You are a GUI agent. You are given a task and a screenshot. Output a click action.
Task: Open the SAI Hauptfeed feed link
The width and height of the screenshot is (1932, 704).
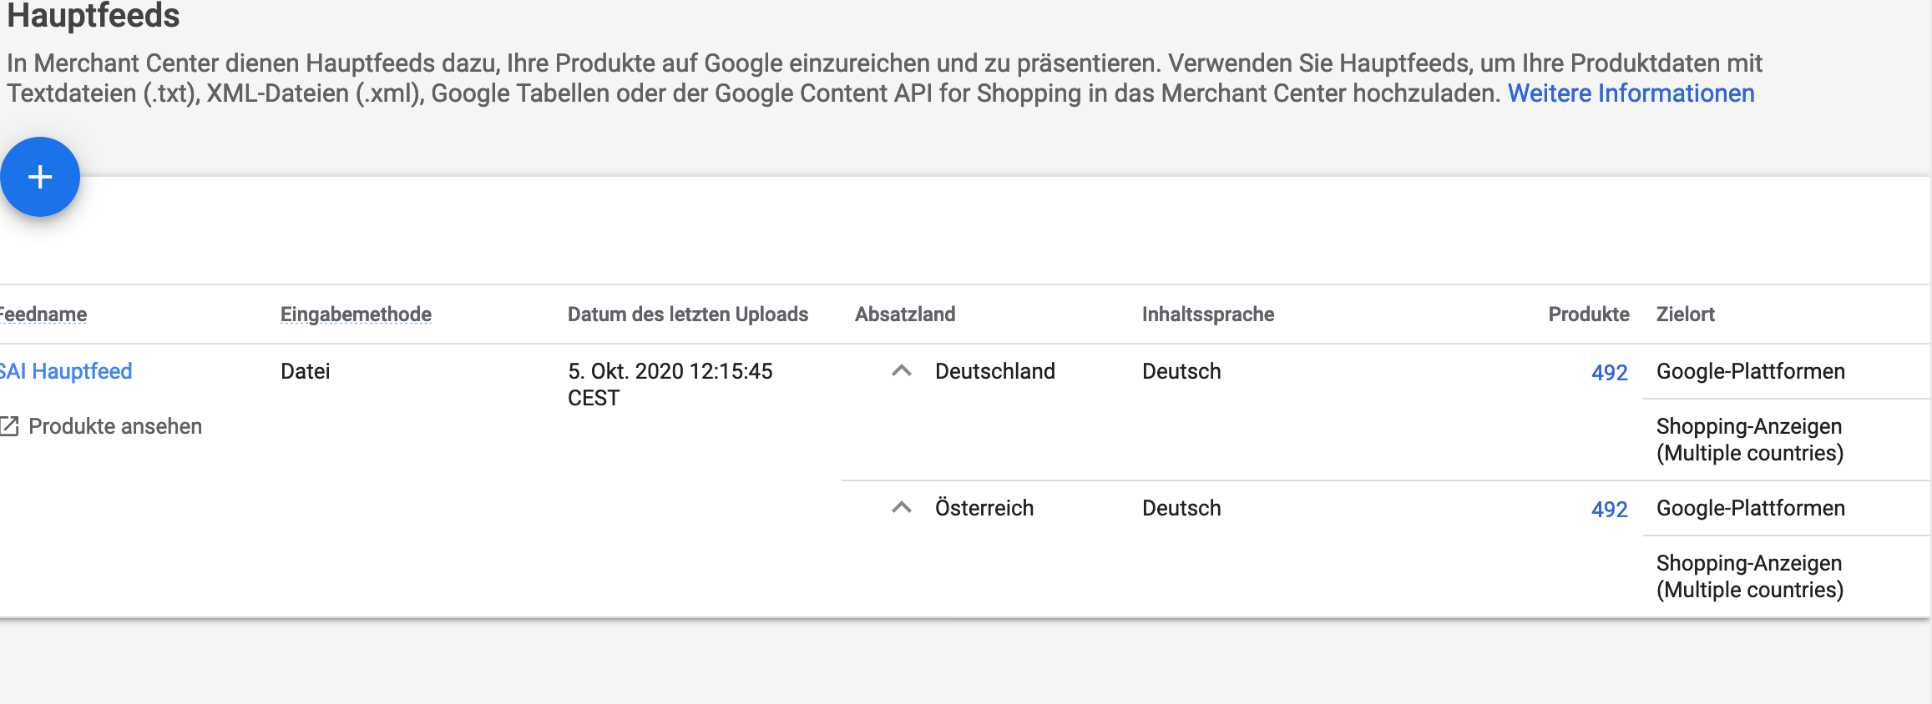click(66, 371)
